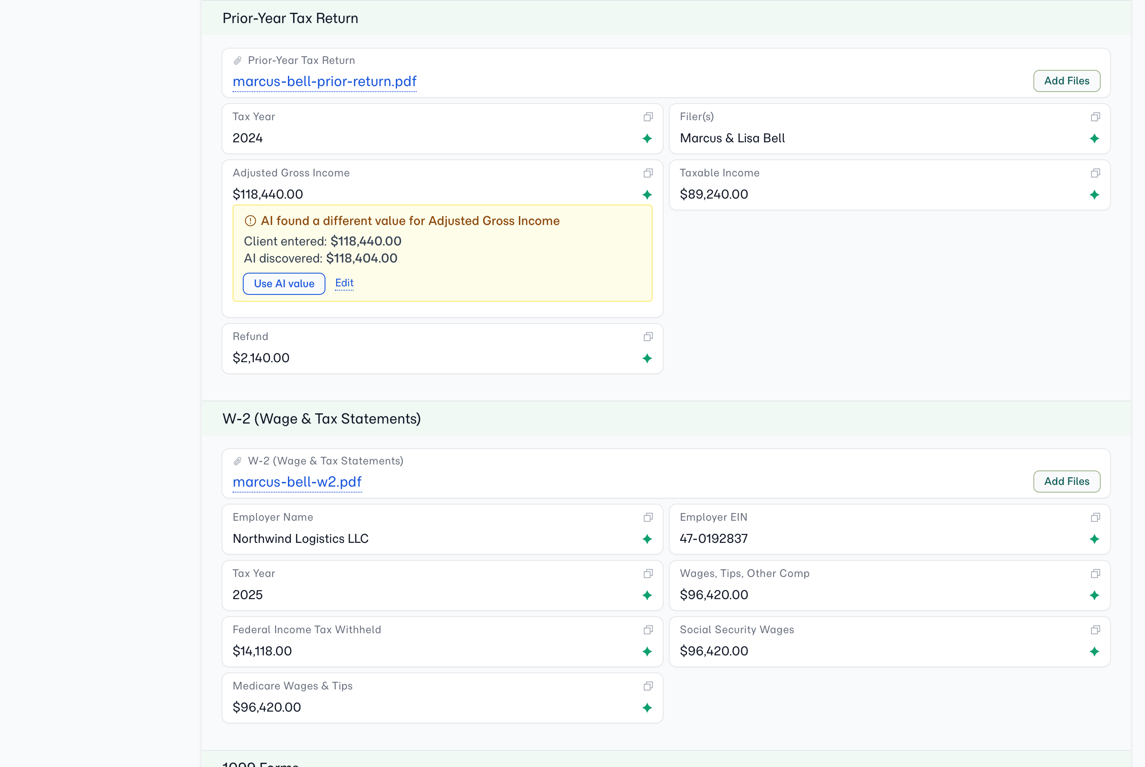
Task: Click AI sparkle icon for Refund $2,140.00
Action: pyautogui.click(x=647, y=358)
